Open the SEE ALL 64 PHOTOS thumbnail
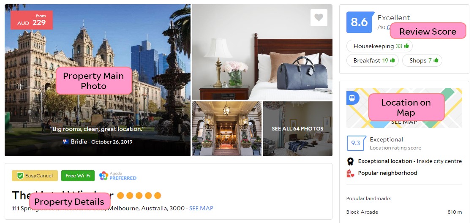The image size is (474, 223). [298, 129]
